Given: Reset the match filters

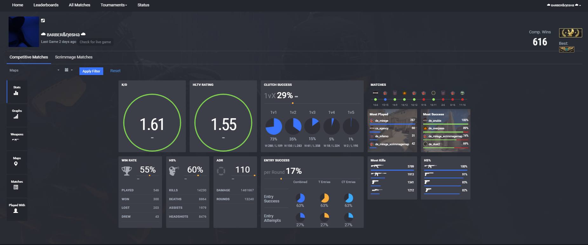Looking at the screenshot, I should 115,71.
